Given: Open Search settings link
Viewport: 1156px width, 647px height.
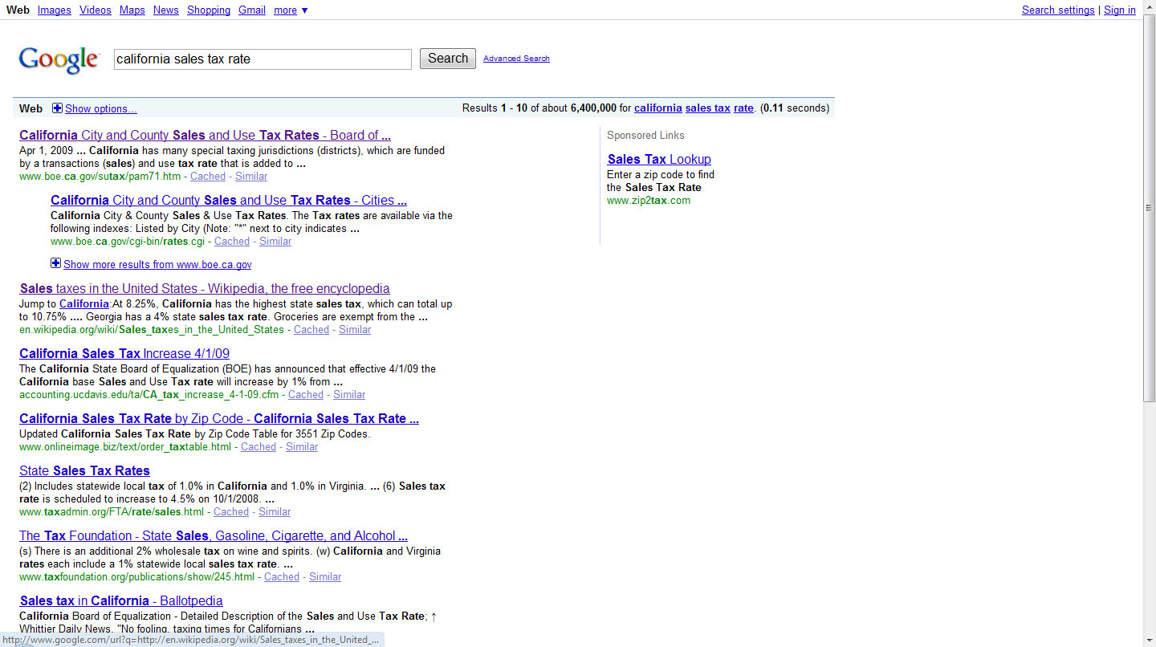Looking at the screenshot, I should [x=1058, y=10].
